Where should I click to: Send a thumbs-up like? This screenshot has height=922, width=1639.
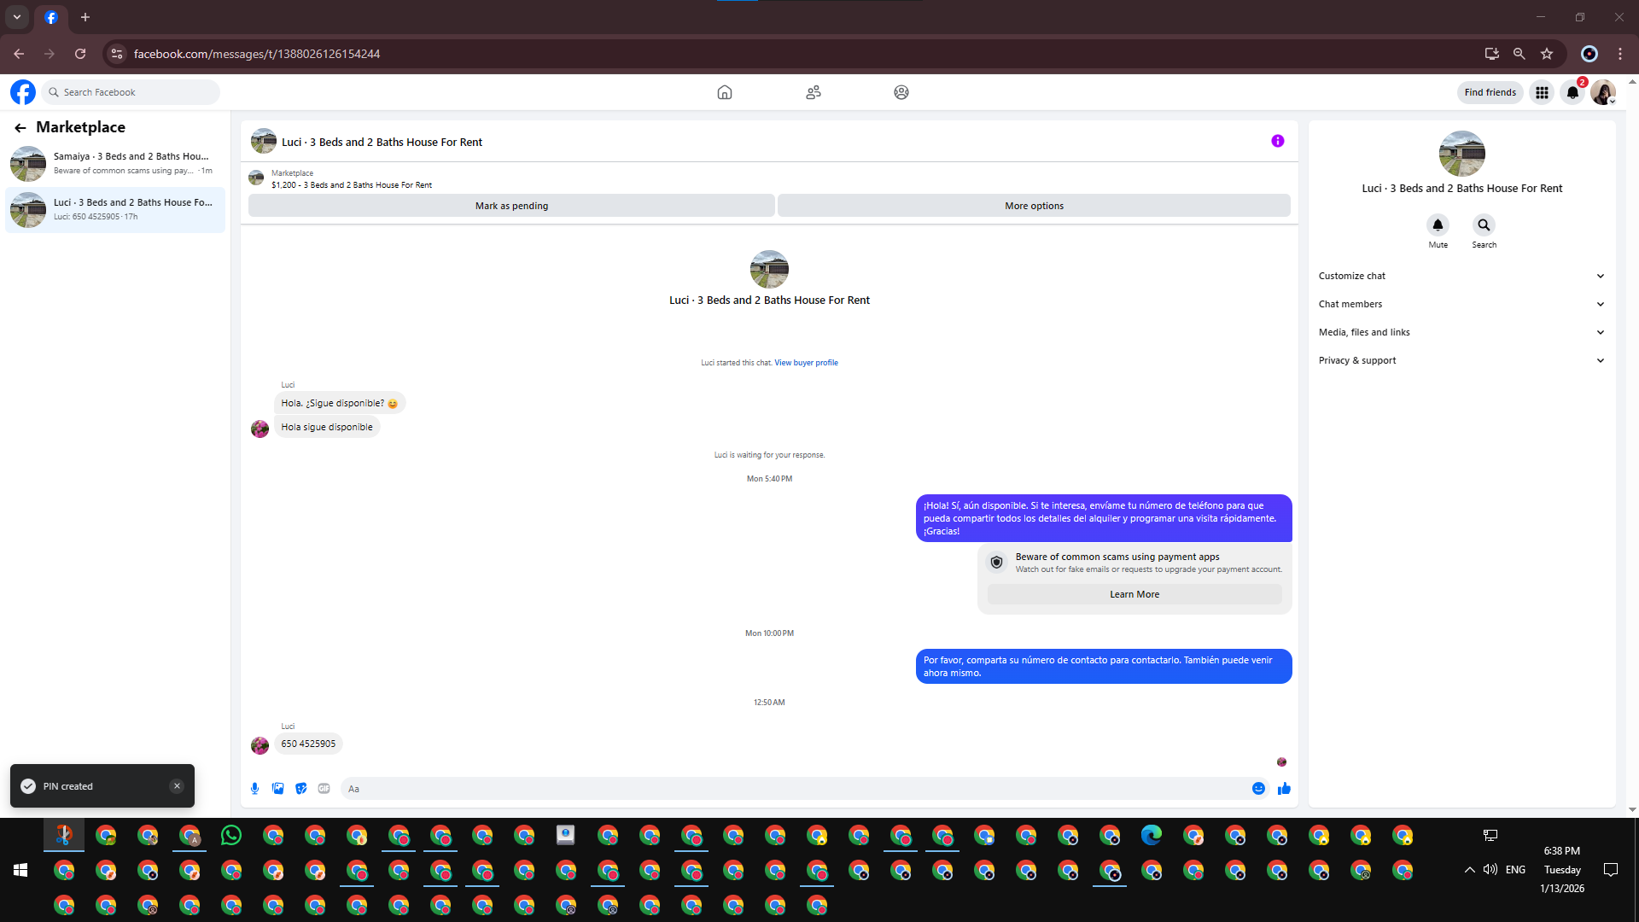(x=1284, y=789)
